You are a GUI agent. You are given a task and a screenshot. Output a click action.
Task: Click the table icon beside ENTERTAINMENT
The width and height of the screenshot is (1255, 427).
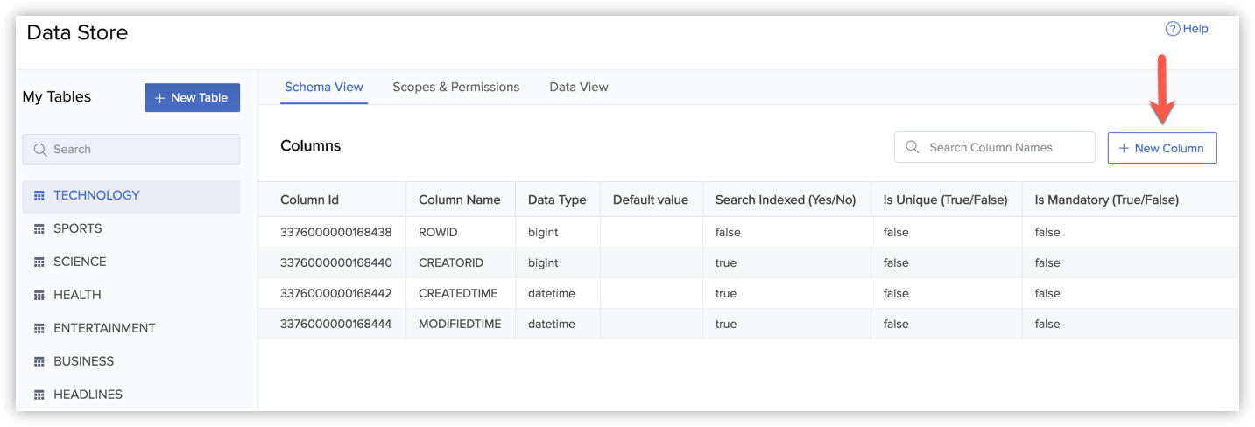(39, 329)
